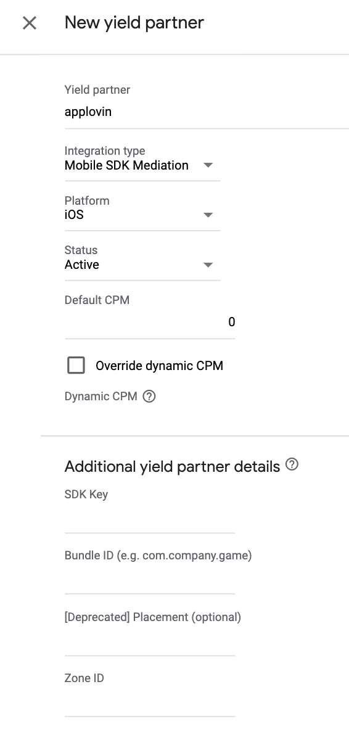Click the Dynamic CPM help icon

pos(149,397)
